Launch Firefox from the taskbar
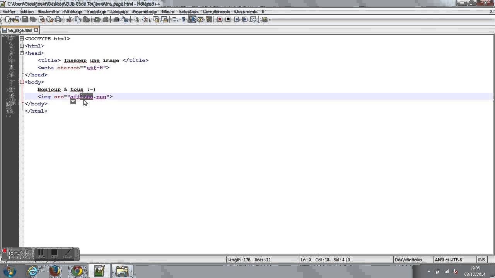 [55, 271]
